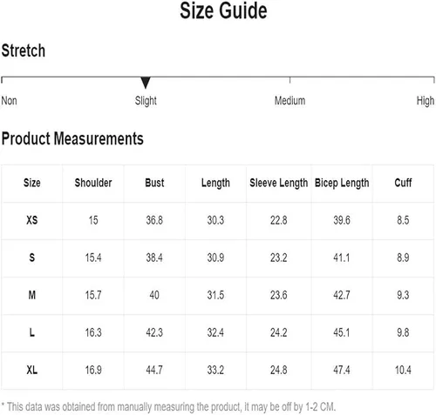This screenshot has height=415, width=436.
Task: Select the XL size row label
Action: click(32, 370)
